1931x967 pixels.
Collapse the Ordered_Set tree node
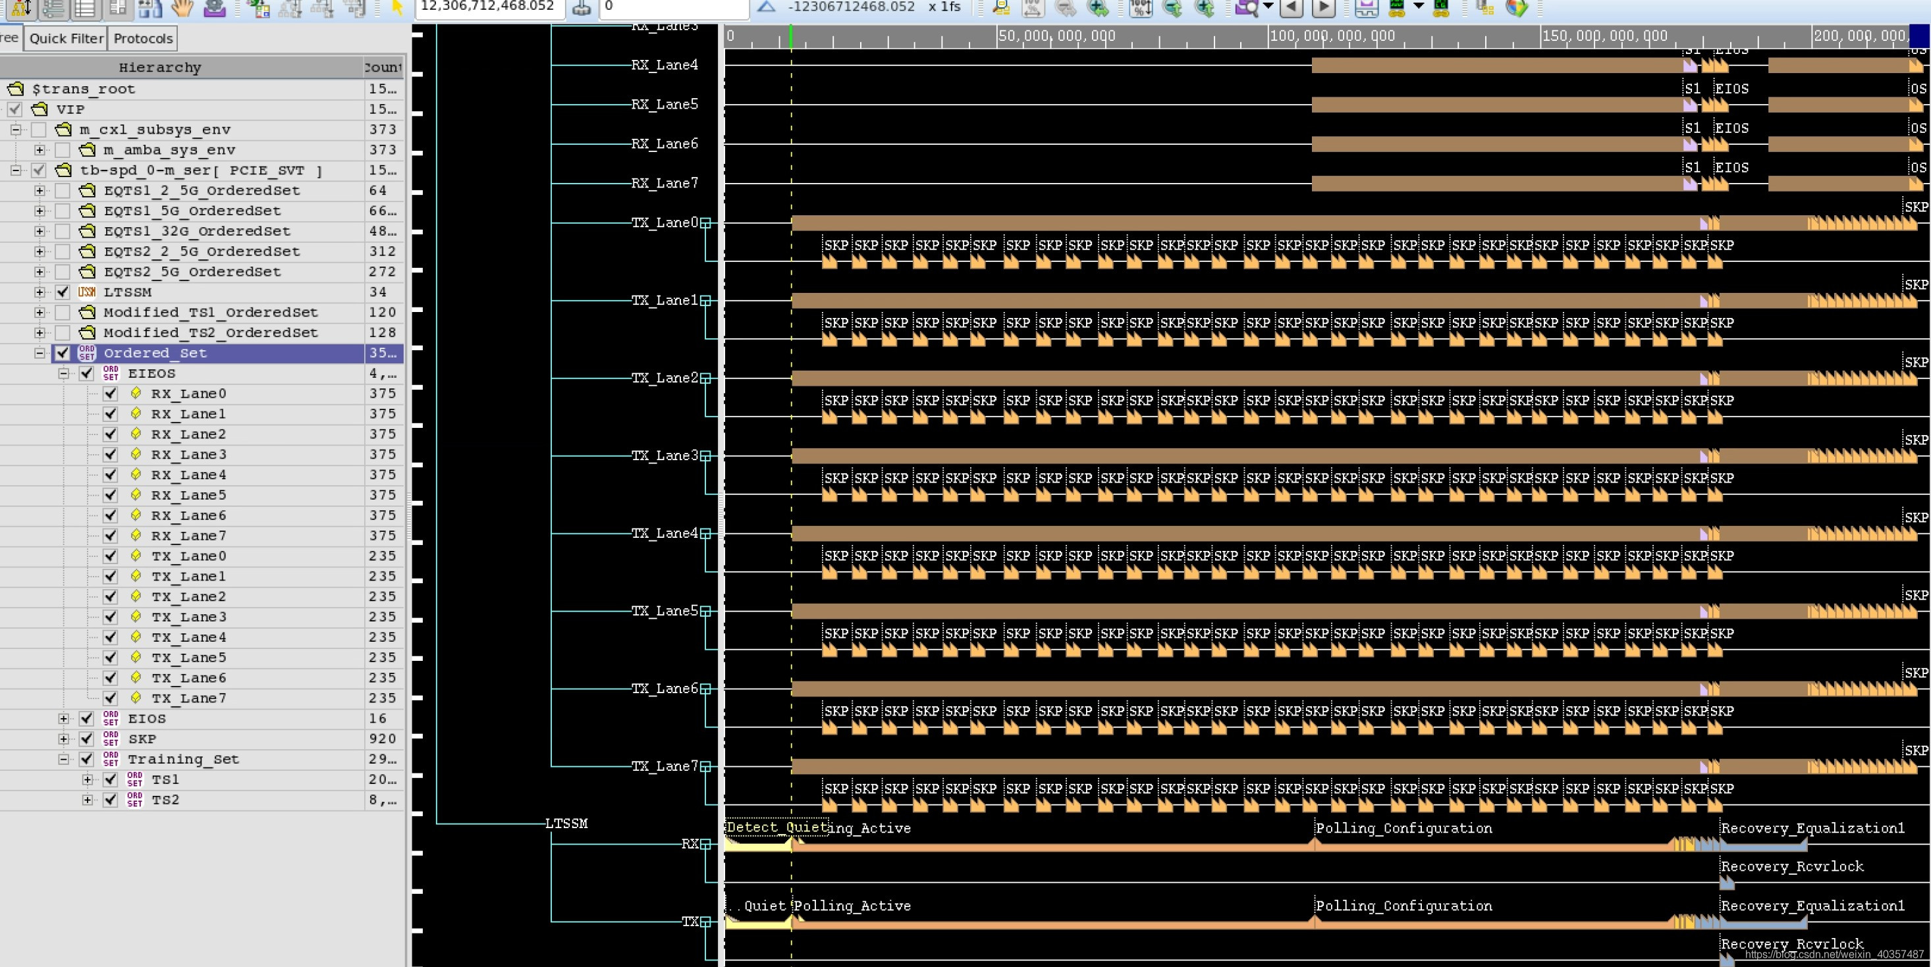[x=40, y=353]
